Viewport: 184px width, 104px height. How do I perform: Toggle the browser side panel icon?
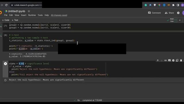(178, 5)
